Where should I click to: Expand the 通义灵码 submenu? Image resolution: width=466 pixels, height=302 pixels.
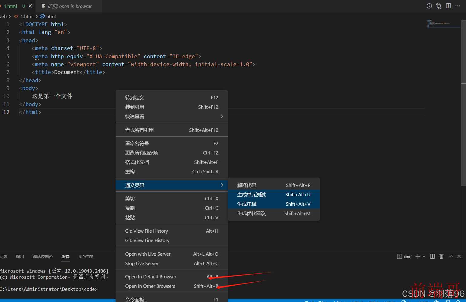point(172,185)
